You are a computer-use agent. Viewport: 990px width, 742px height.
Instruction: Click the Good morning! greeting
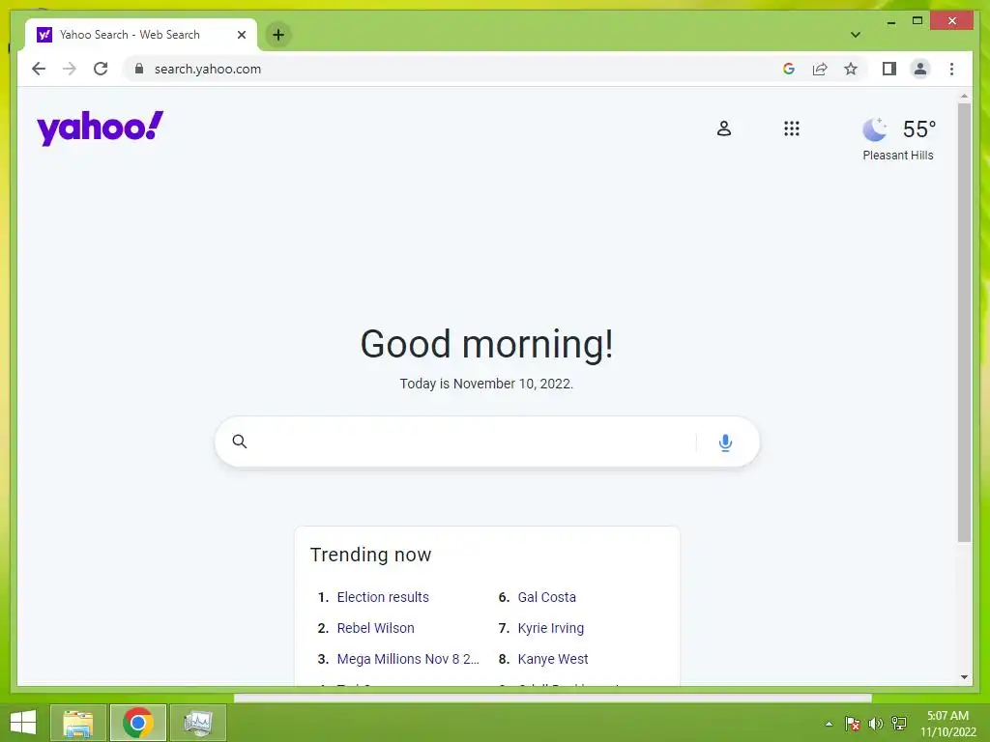487,345
